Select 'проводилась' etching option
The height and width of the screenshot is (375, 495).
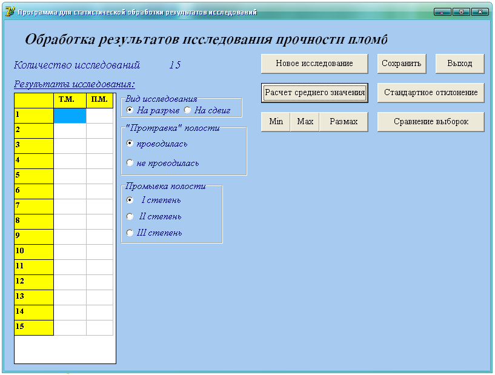[x=130, y=144]
